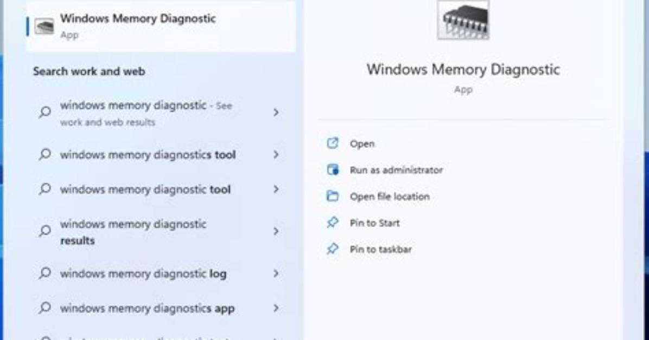Click search icon beside "See work and web results"
Image resolution: width=649 pixels, height=340 pixels.
(x=44, y=112)
